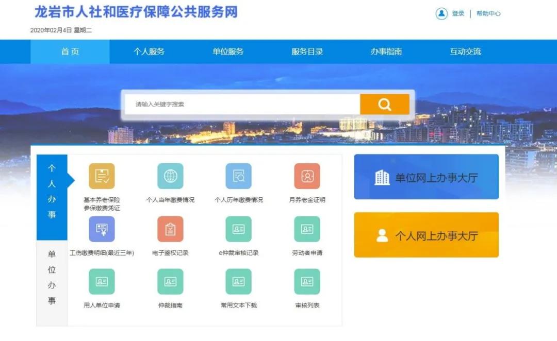This screenshot has width=557, height=341.
Task: Click the 个人当年缴费情况 globe icon
Action: tap(170, 176)
